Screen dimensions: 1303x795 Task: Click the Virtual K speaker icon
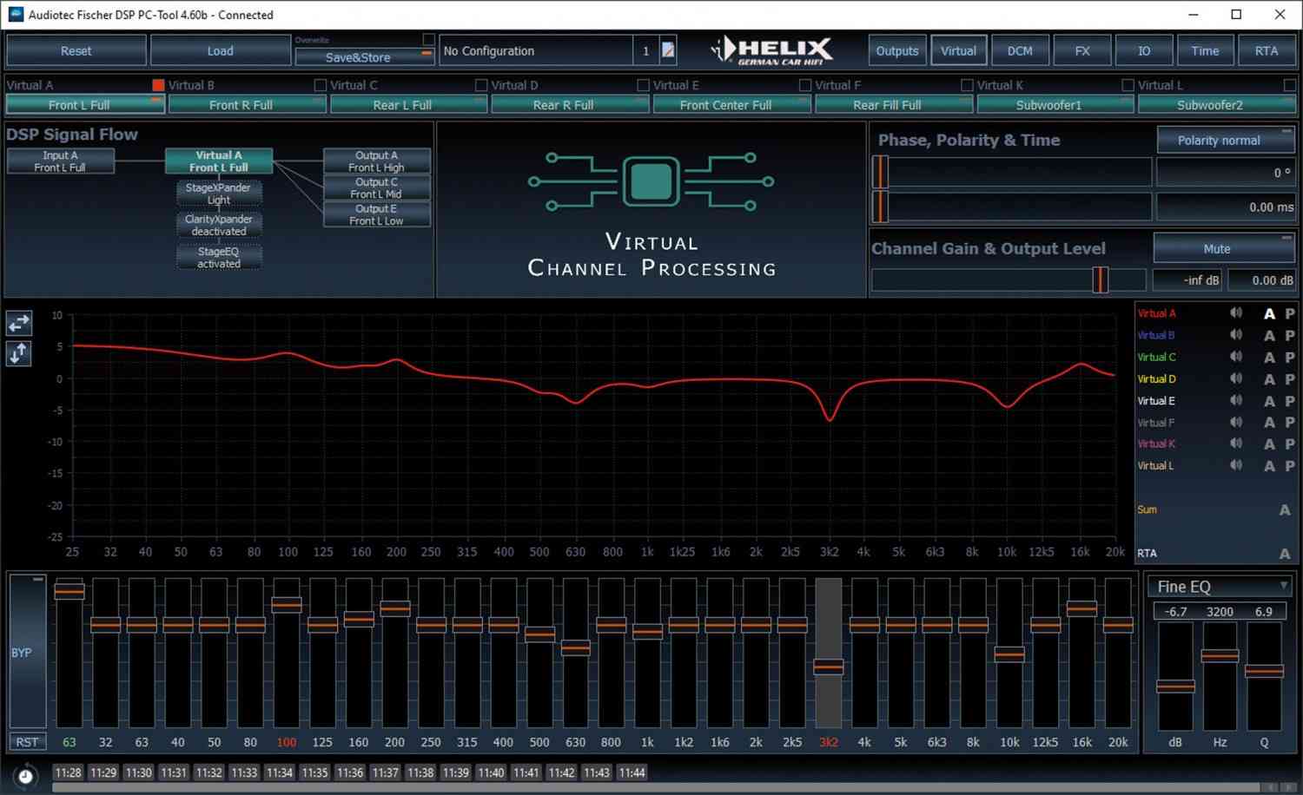[1236, 443]
